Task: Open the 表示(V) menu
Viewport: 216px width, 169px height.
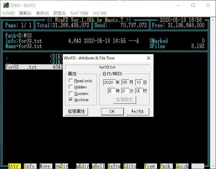Action: [x=42, y=13]
